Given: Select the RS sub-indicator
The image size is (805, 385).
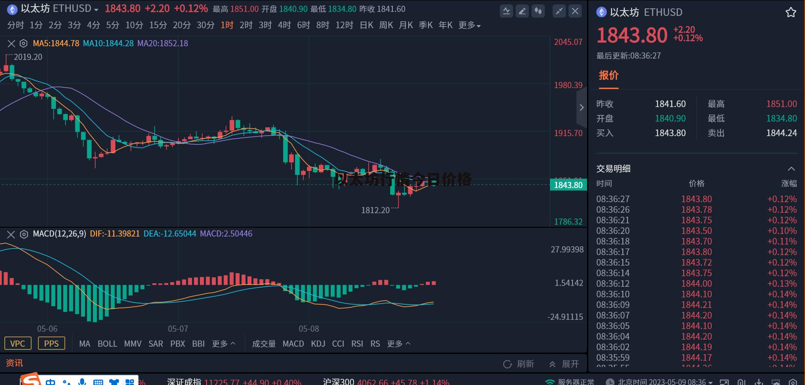Looking at the screenshot, I should 375,344.
